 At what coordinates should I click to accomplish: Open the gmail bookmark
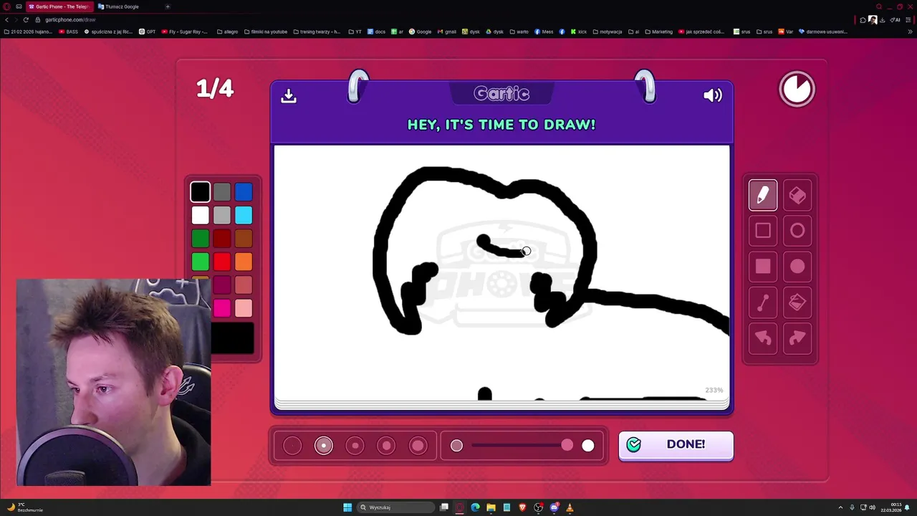[x=446, y=32]
